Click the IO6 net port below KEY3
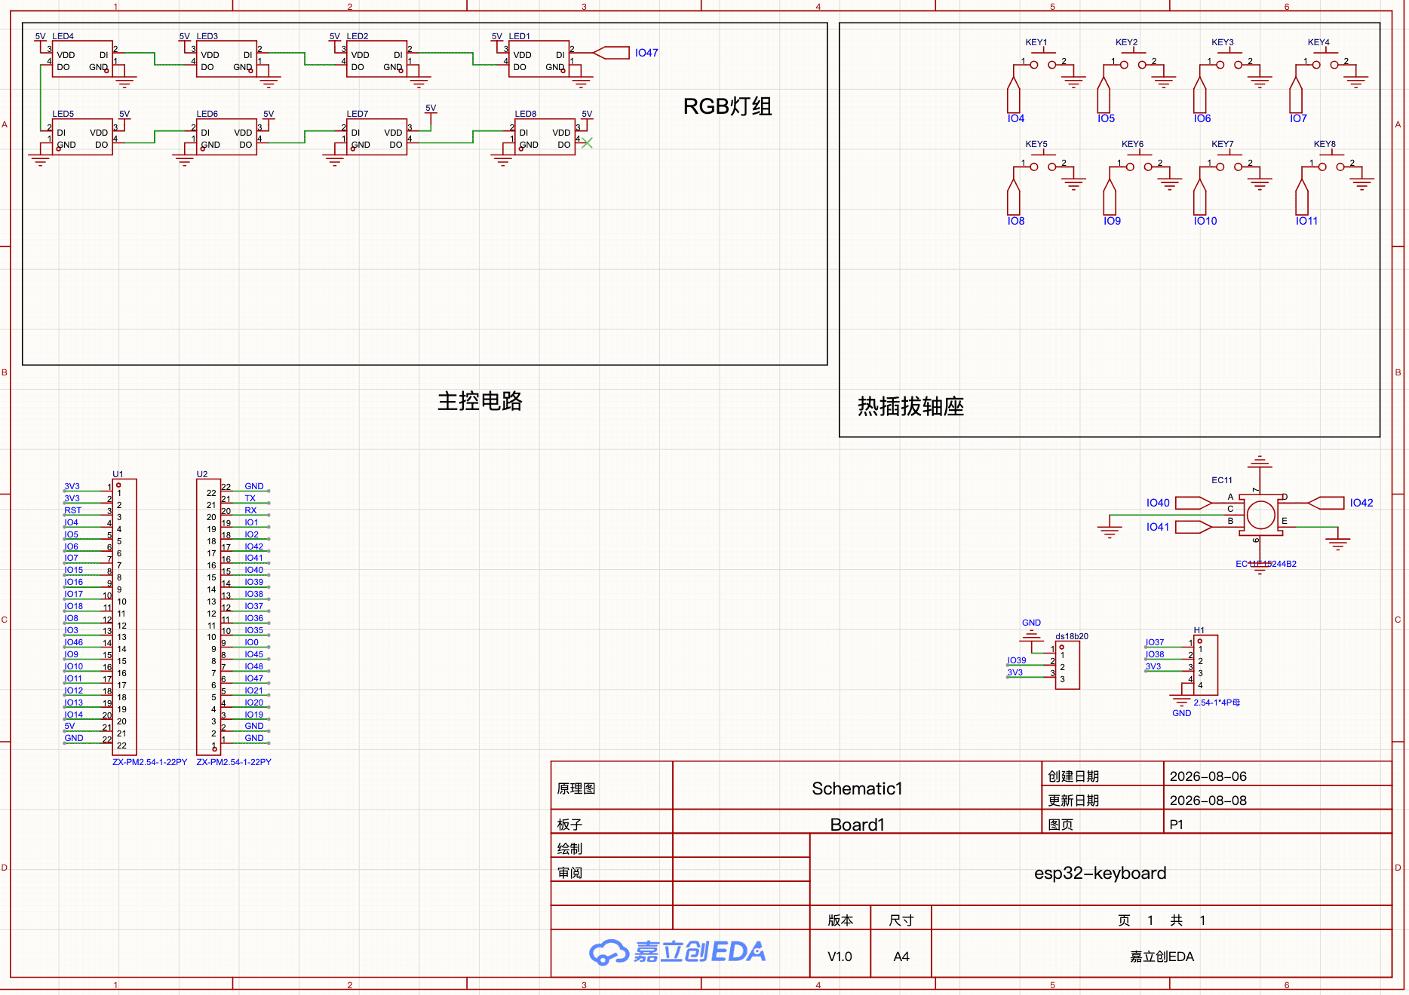Image resolution: width=1409 pixels, height=995 pixels. click(x=1200, y=96)
